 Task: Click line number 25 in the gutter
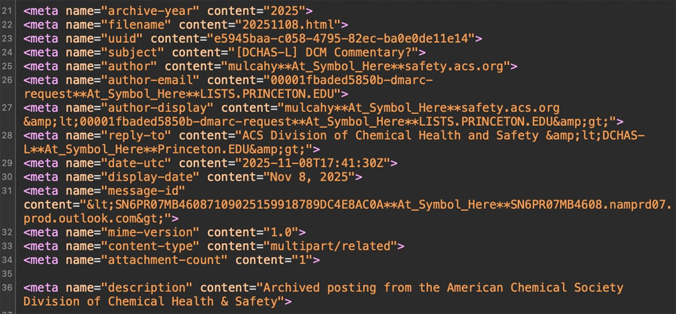(x=7, y=66)
